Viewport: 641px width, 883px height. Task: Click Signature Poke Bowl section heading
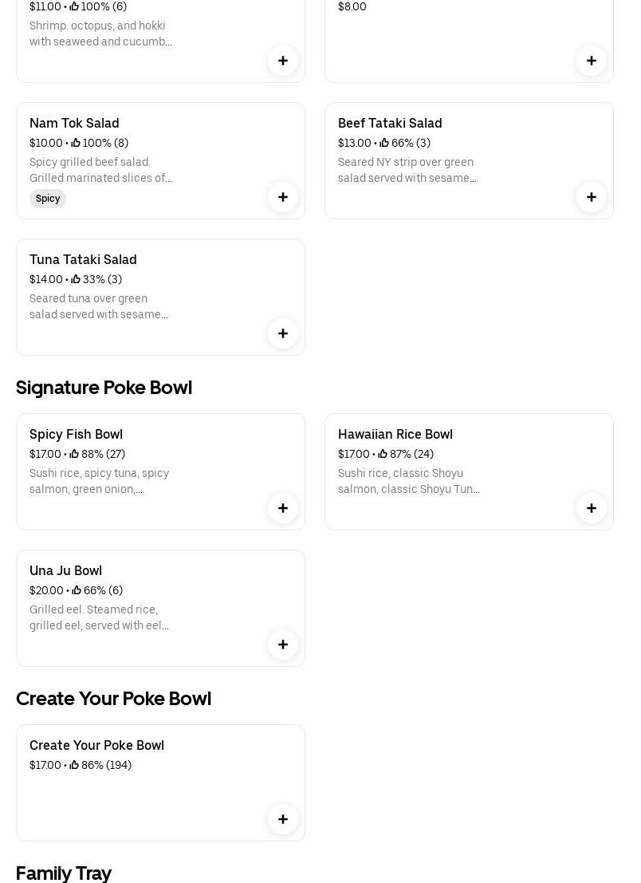pyautogui.click(x=104, y=388)
